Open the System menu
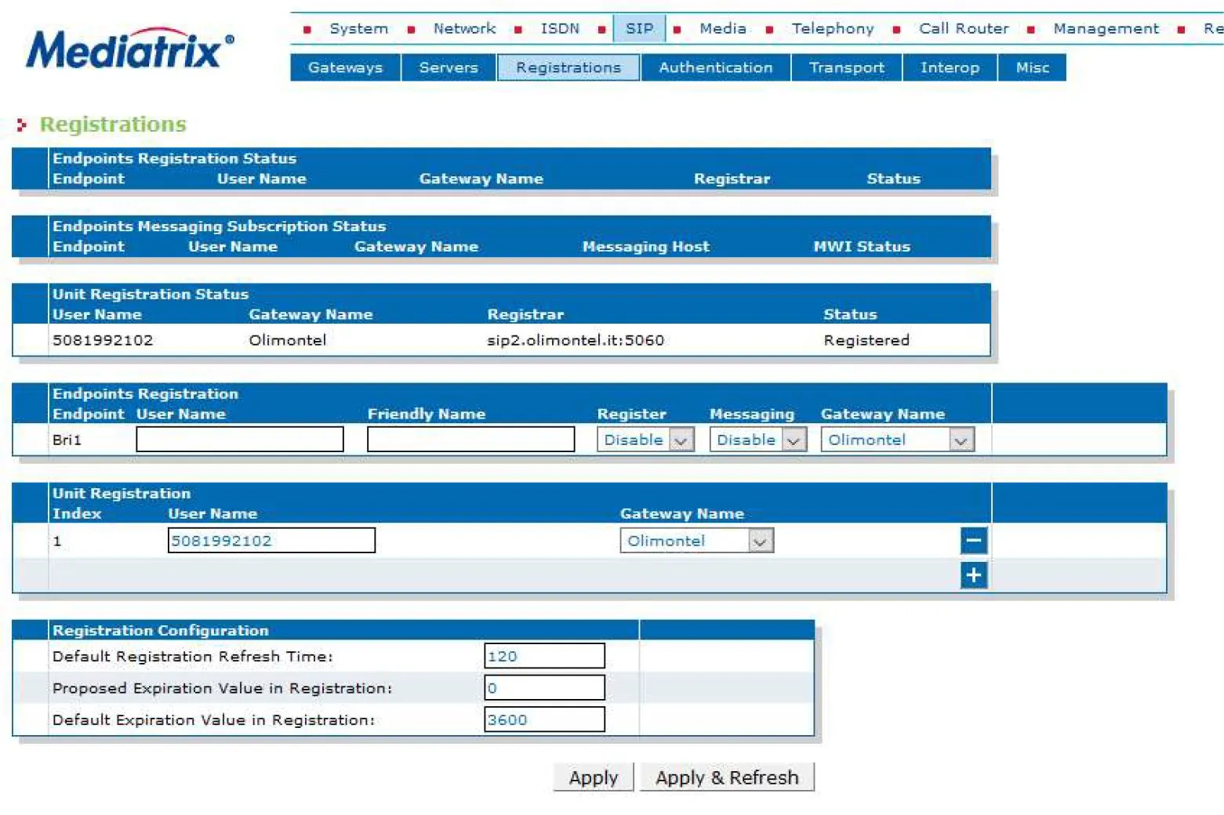 click(358, 28)
